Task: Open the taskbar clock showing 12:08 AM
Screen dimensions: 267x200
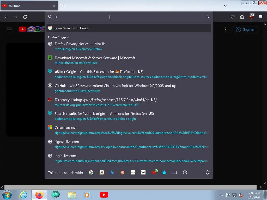Action: (254, 195)
